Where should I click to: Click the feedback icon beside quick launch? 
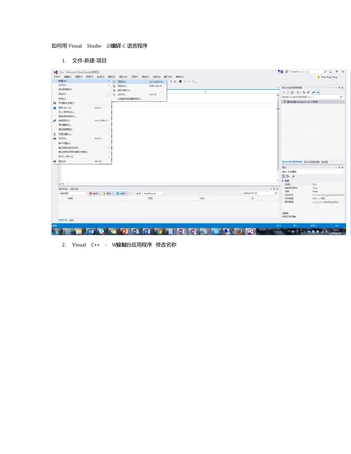(287, 72)
